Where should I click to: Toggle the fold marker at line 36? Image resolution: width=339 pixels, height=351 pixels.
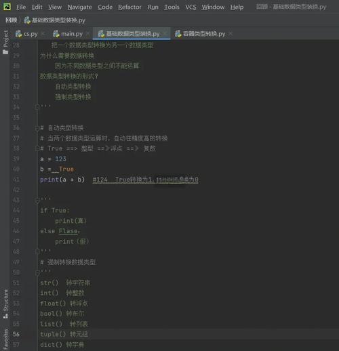click(37, 128)
